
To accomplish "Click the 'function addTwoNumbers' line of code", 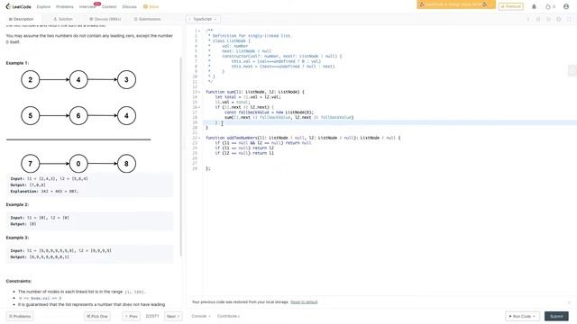I will [x=303, y=138].
